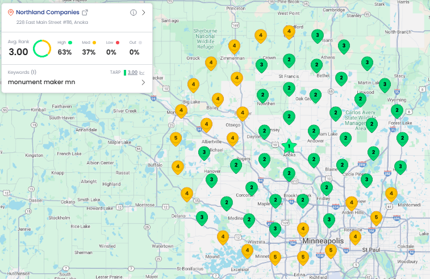This screenshot has width=430, height=279.
Task: Expand the monument maker mn keyword chevron
Action: point(143,82)
